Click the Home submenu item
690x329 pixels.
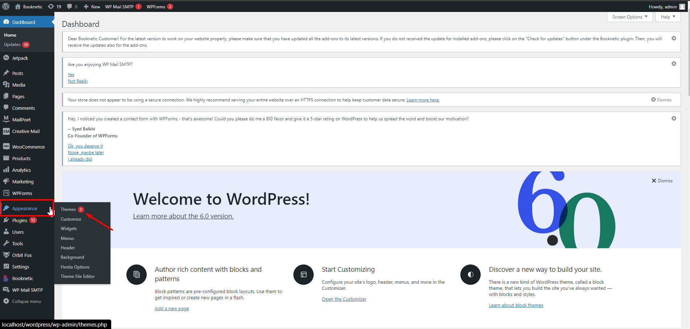[10, 35]
